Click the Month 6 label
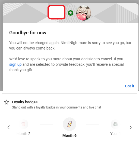This screenshot has width=139, height=145. coord(69,136)
